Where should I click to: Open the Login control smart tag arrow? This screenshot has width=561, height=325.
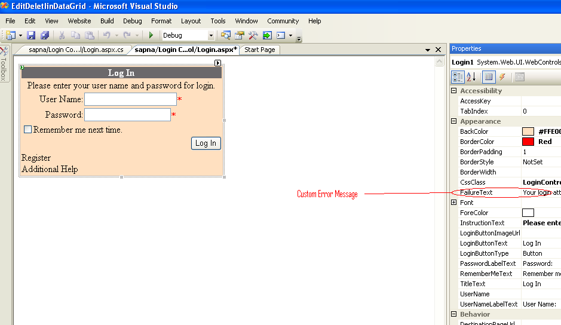pos(217,63)
